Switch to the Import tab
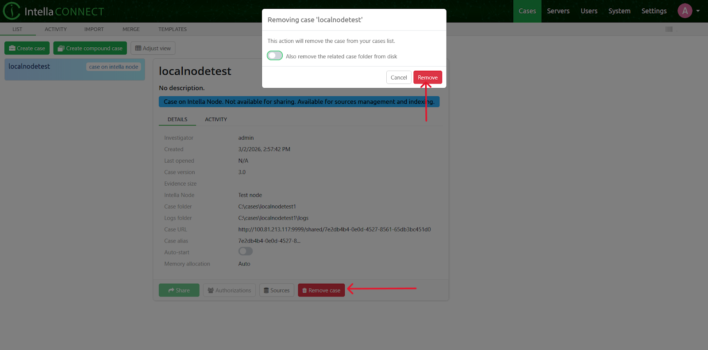 pyautogui.click(x=94, y=29)
